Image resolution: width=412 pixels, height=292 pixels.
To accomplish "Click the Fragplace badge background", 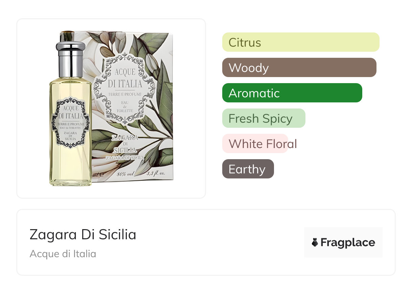I will [x=343, y=242].
